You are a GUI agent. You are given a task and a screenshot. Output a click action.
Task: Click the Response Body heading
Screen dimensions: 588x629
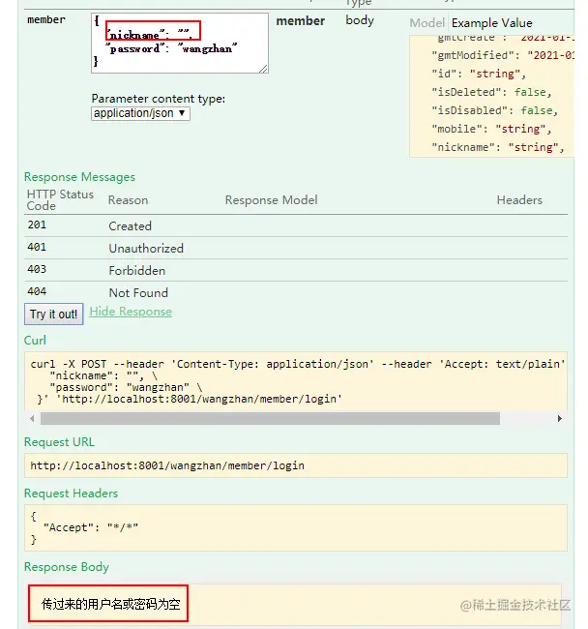67,566
